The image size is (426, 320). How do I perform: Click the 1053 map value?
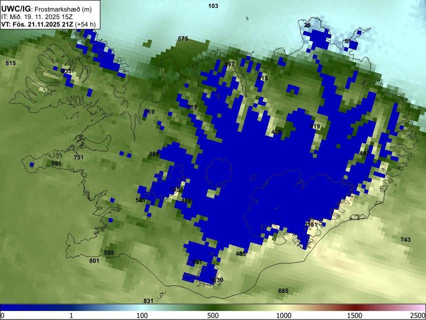point(176,190)
